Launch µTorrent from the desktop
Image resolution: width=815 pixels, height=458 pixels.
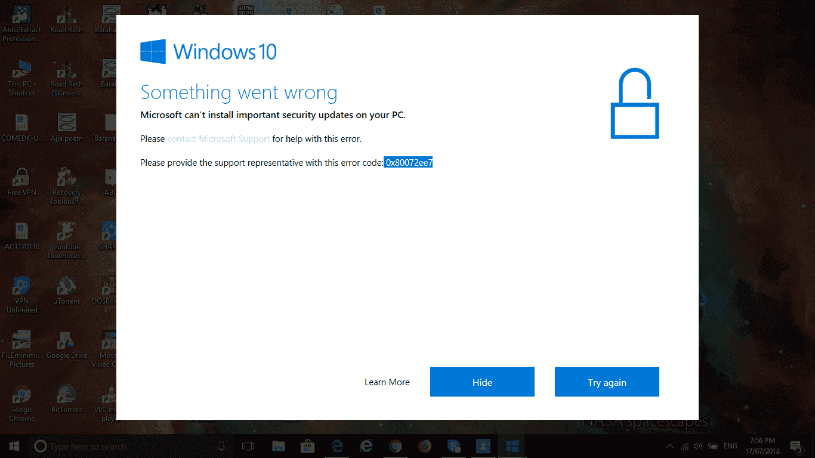click(66, 290)
